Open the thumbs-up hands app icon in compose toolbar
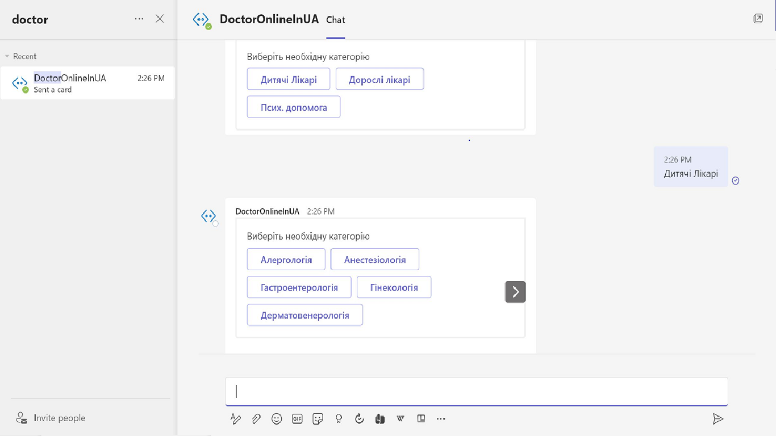This screenshot has height=436, width=776. click(x=380, y=419)
